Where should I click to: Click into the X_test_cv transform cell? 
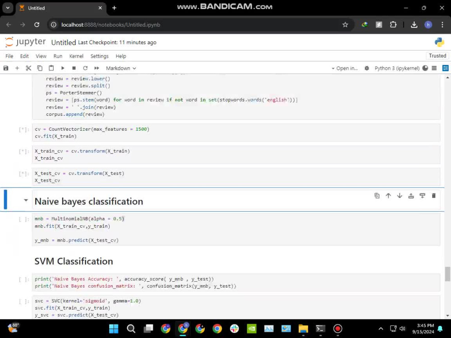pyautogui.click(x=236, y=177)
